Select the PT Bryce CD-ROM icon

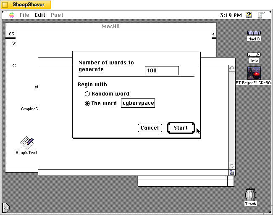click(x=254, y=73)
